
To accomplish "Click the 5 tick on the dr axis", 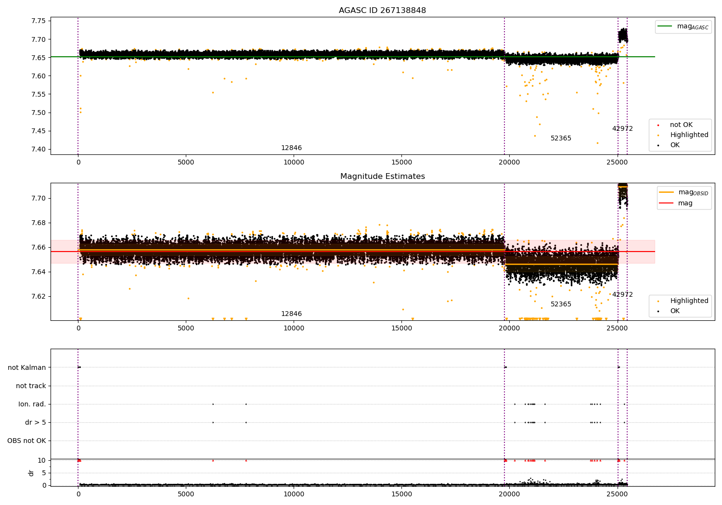I will [44, 473].
